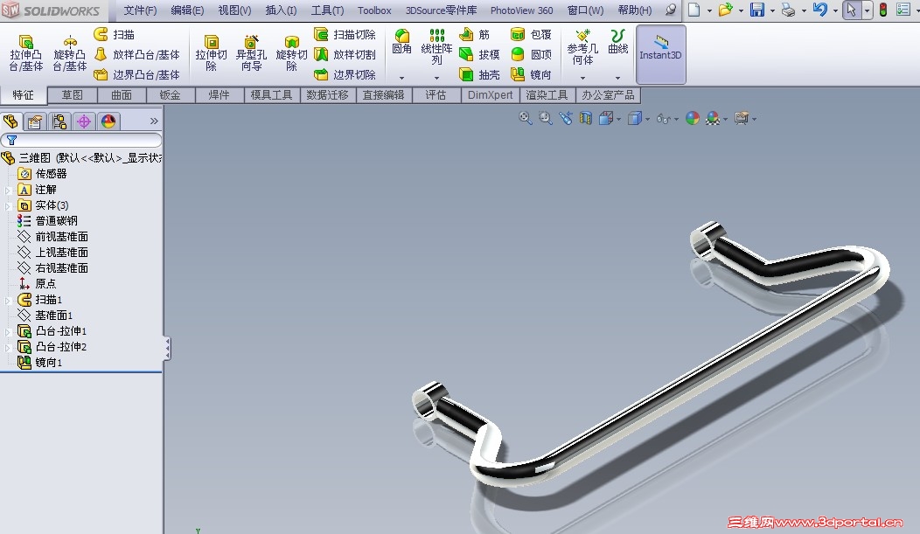Select the Extruded Cut (拉伸切除) tool
The height and width of the screenshot is (534, 920).
coord(212,52)
